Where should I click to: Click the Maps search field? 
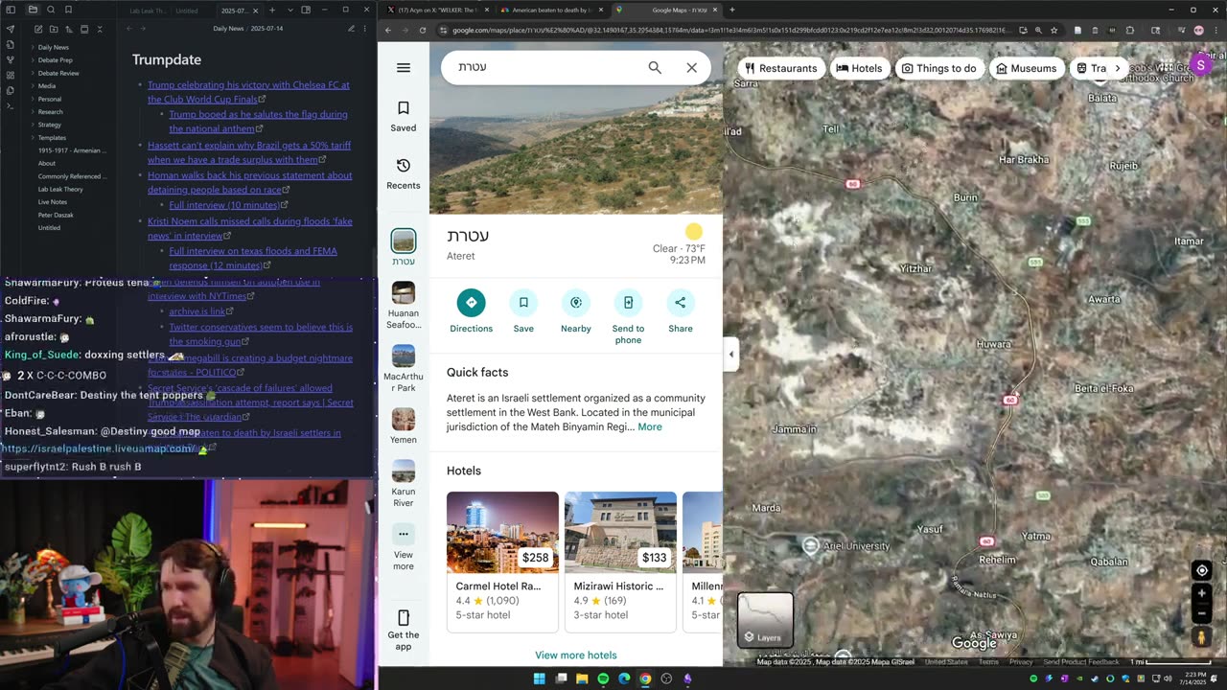[546, 67]
